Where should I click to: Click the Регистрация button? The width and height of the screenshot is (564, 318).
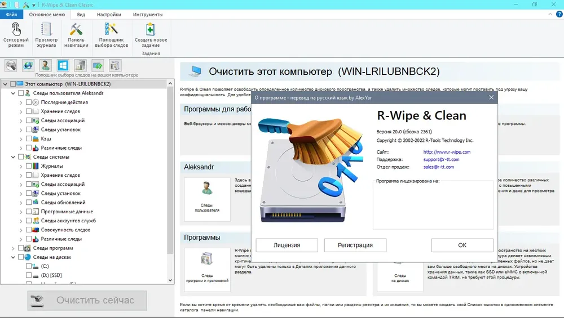[x=355, y=245]
